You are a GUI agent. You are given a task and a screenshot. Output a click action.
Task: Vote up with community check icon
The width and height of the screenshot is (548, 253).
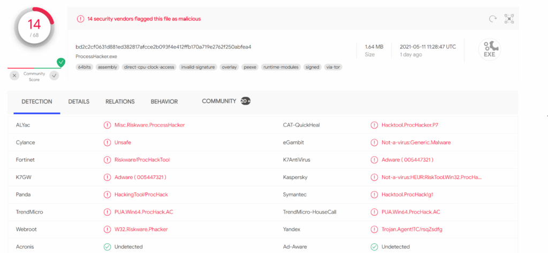point(54,75)
